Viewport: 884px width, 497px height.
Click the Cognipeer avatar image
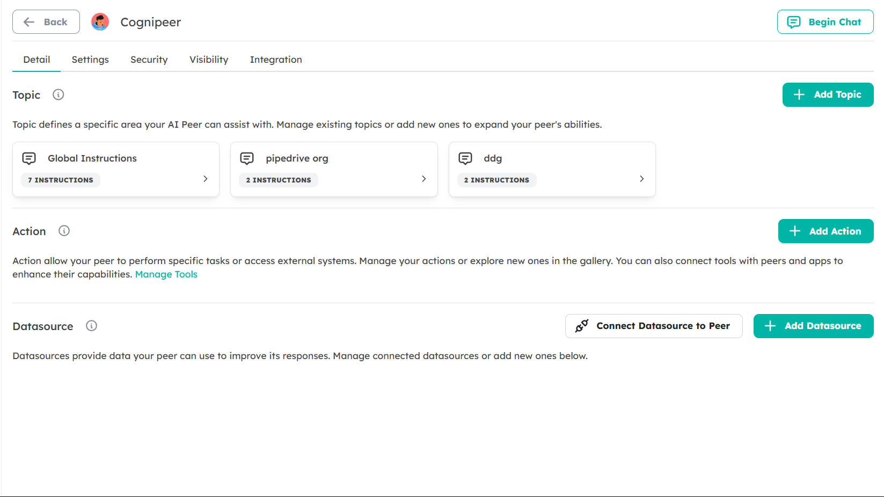pyautogui.click(x=100, y=22)
